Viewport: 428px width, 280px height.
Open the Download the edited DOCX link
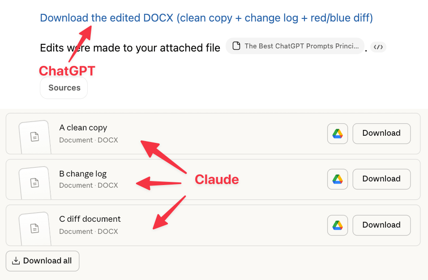[206, 18]
